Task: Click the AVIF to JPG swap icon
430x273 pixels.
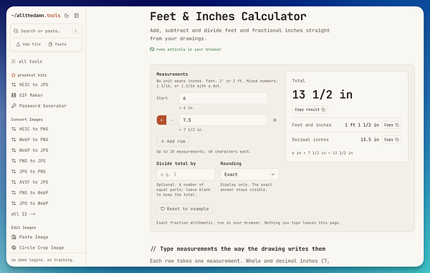Action: point(14,182)
